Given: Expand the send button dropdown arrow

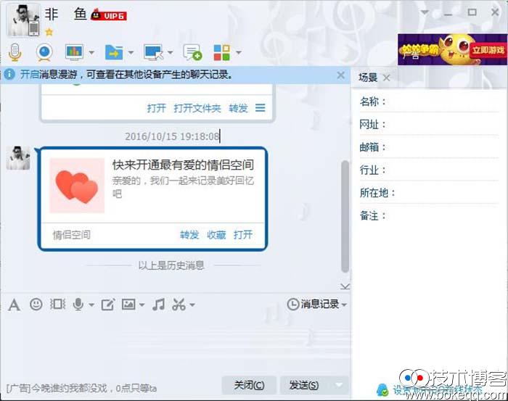Looking at the screenshot, I should tap(339, 385).
